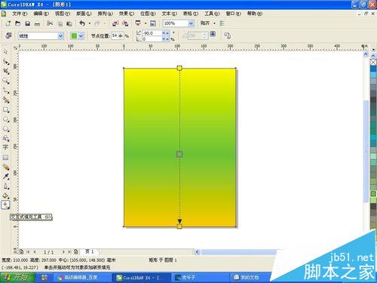The width and height of the screenshot is (377, 283).
Task: Select the Eyedropper tool
Action: pos(6,177)
